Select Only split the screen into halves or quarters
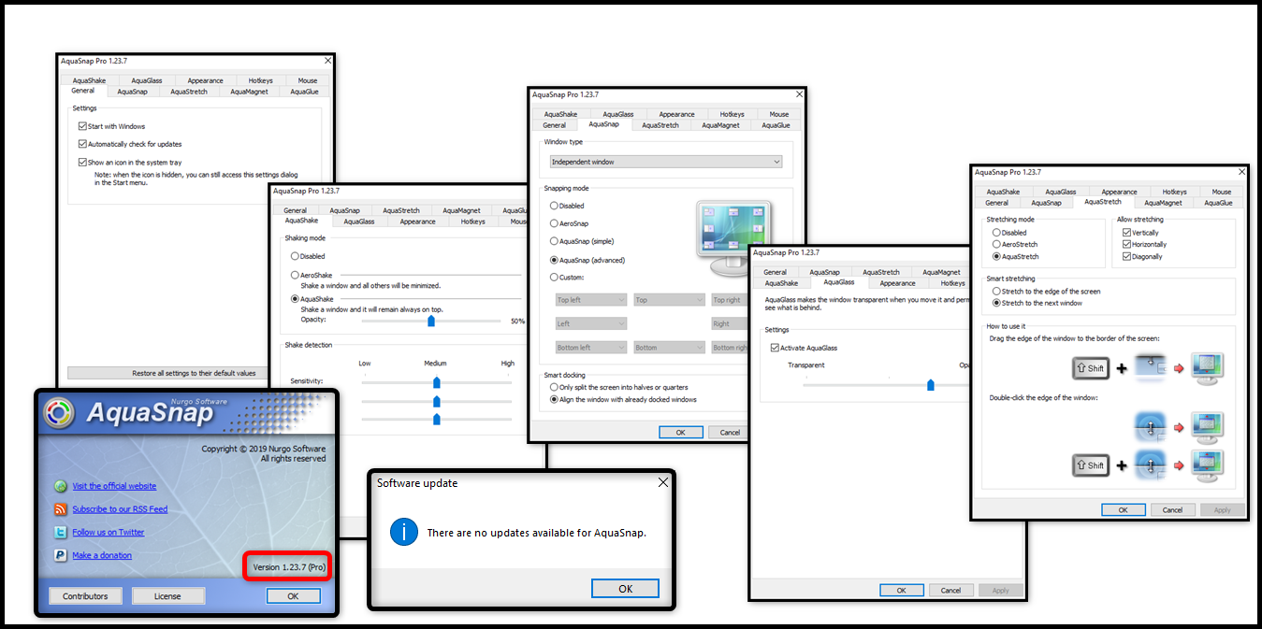Screen dimensions: 1262x629 554,387
